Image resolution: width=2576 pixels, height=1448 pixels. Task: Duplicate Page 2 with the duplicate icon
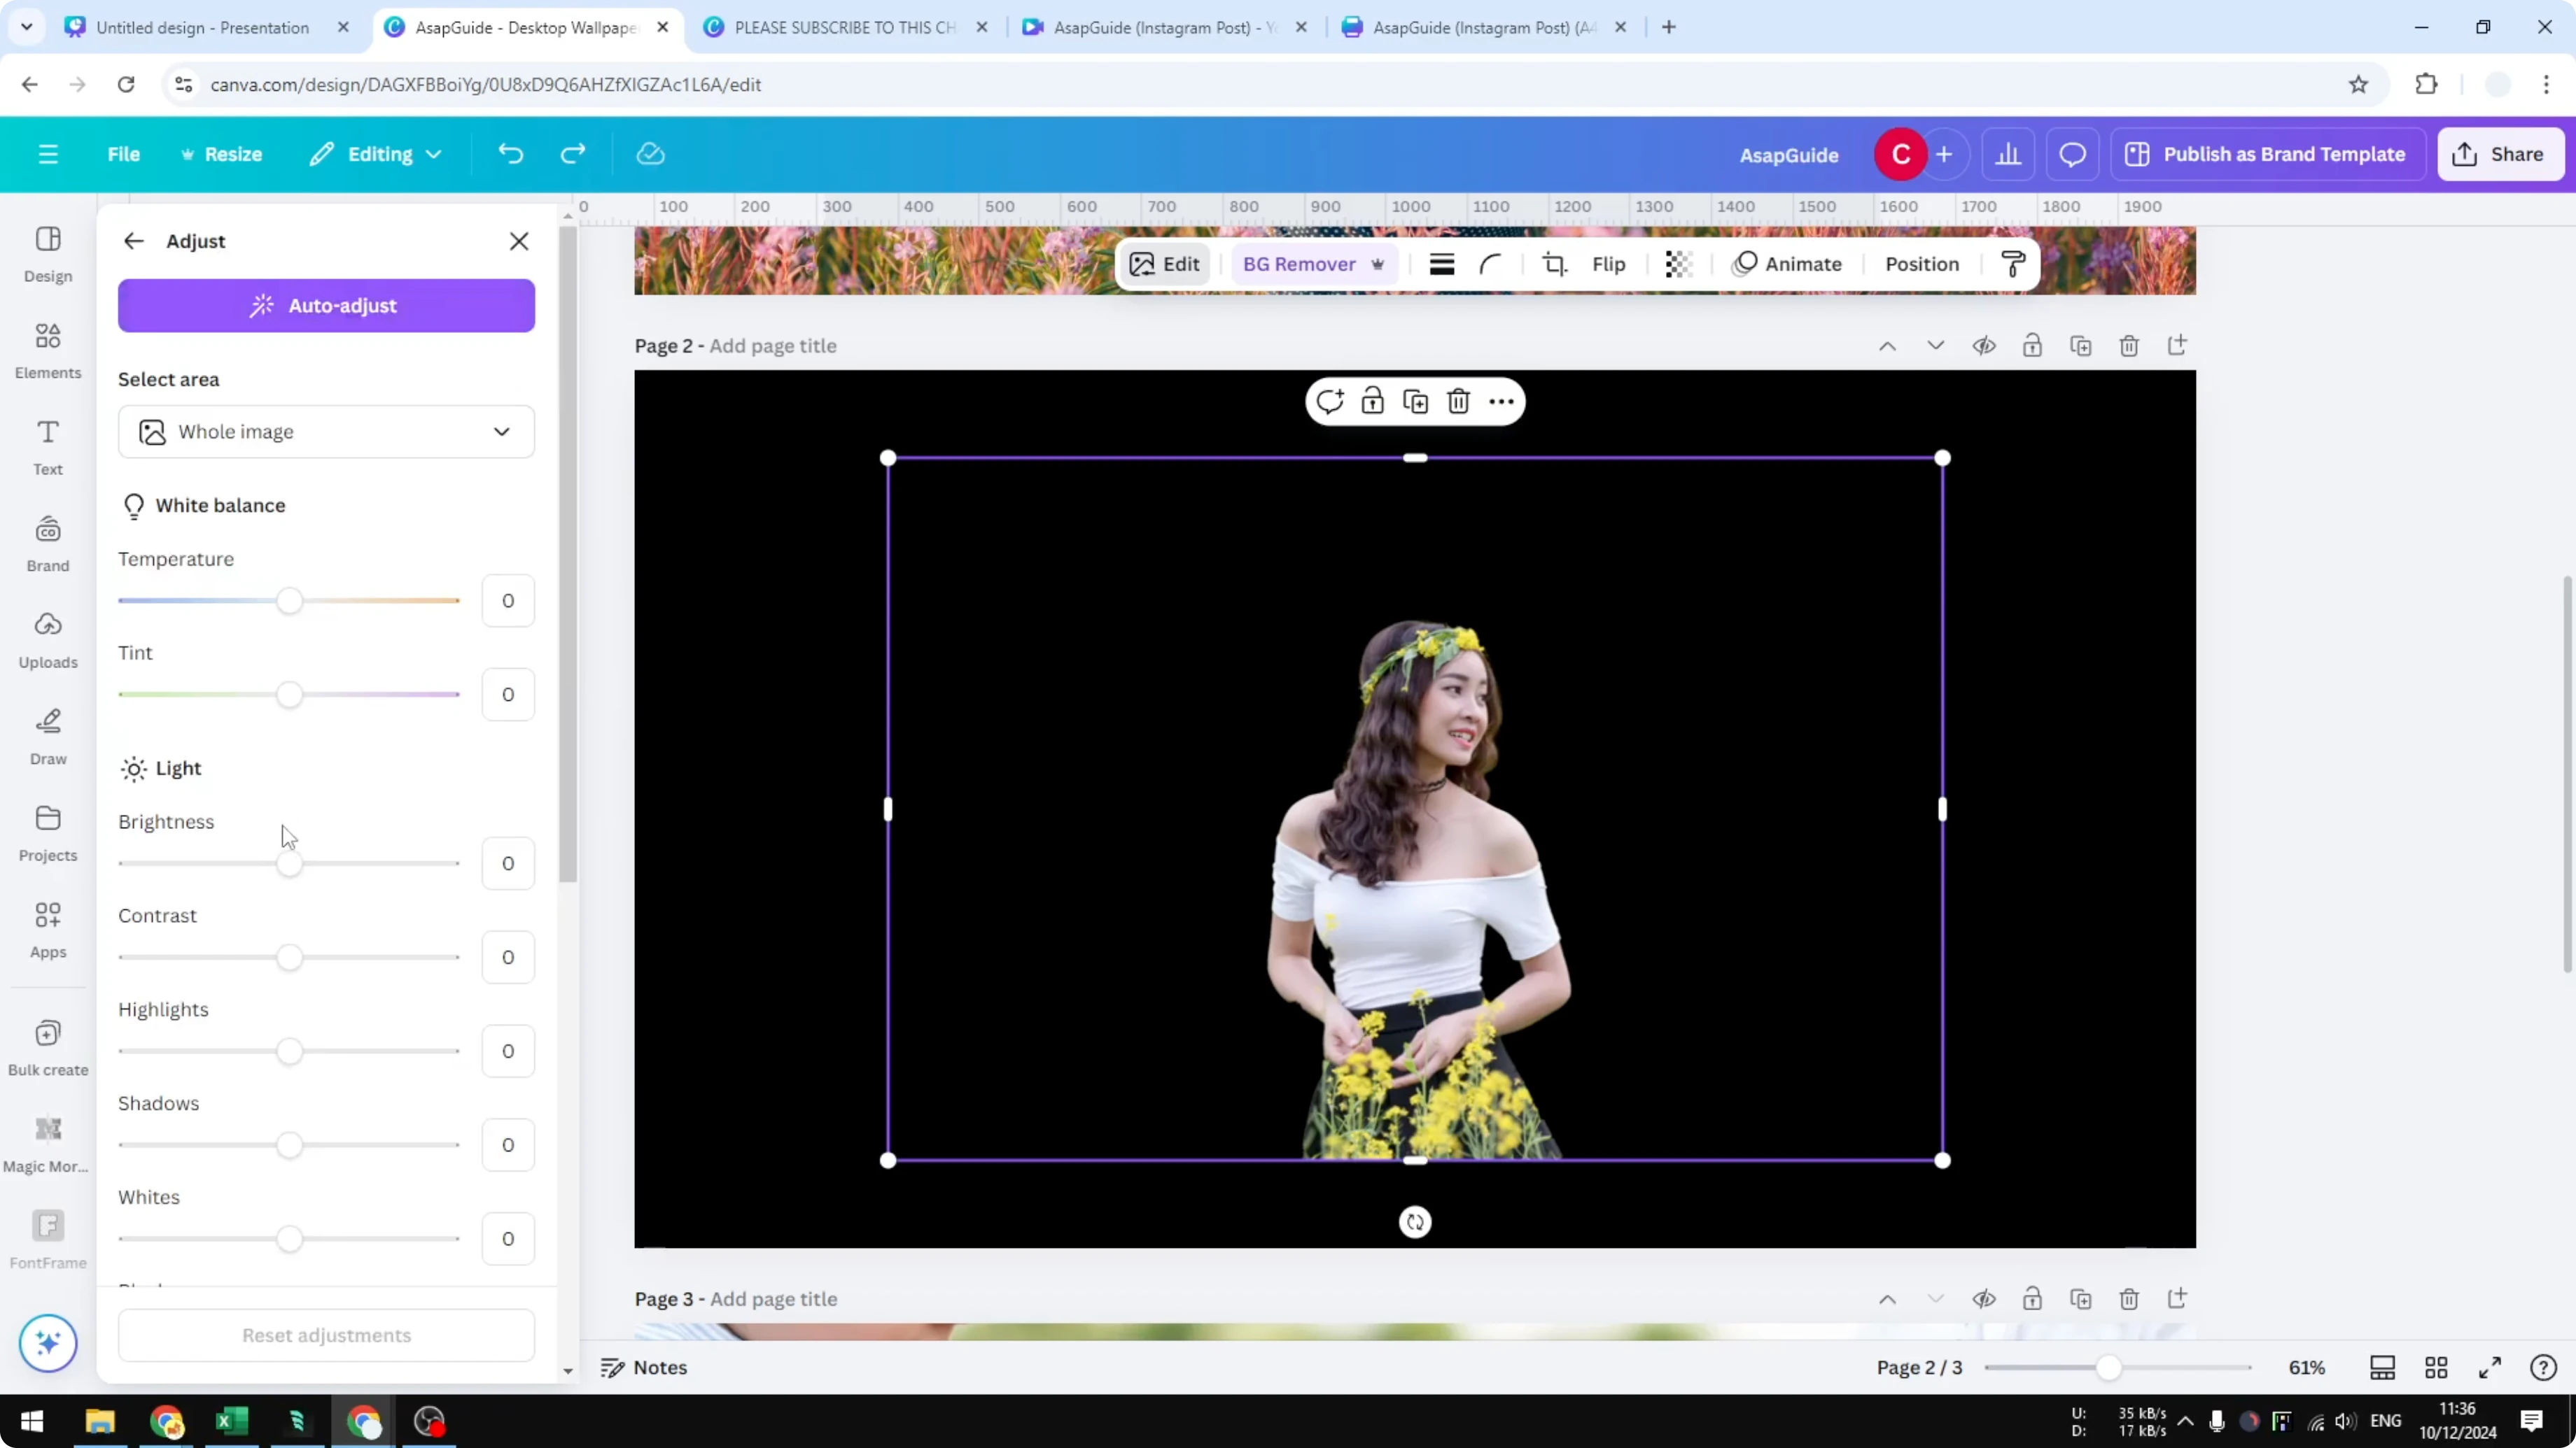tap(2081, 345)
